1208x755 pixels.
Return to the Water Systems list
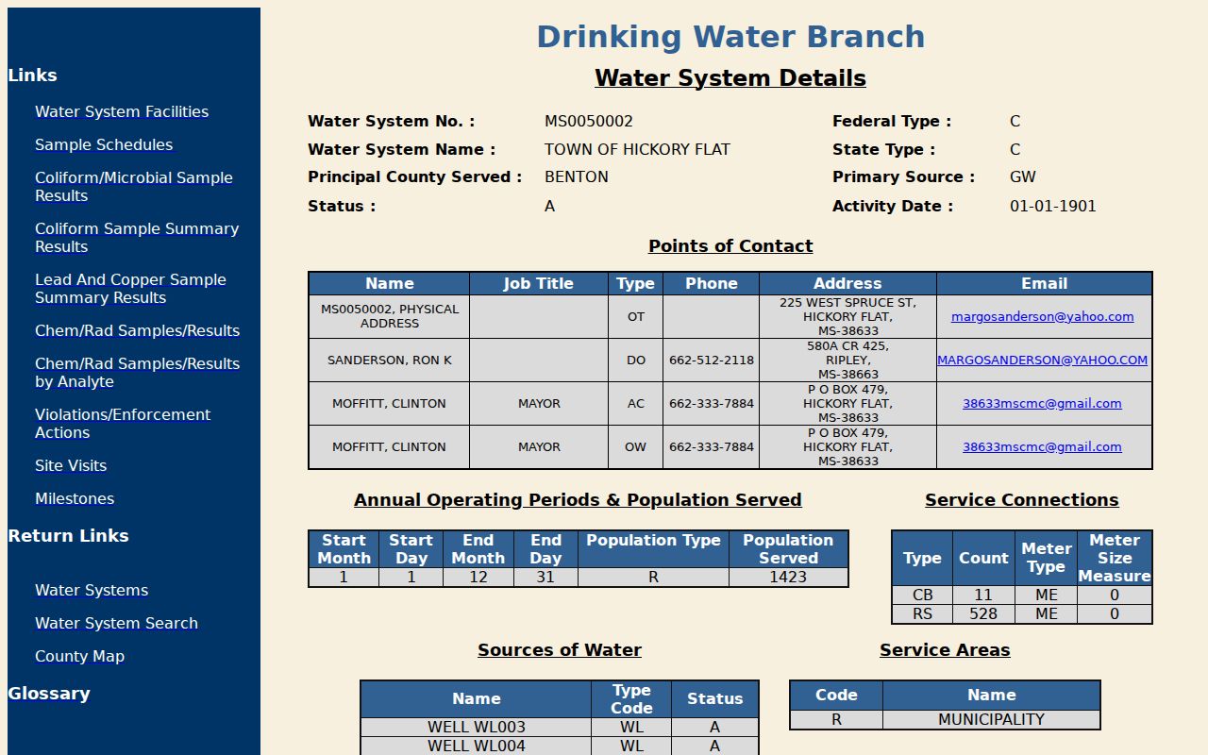(92, 590)
